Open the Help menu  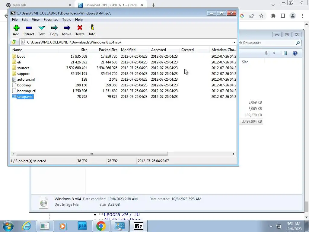click(x=79, y=20)
